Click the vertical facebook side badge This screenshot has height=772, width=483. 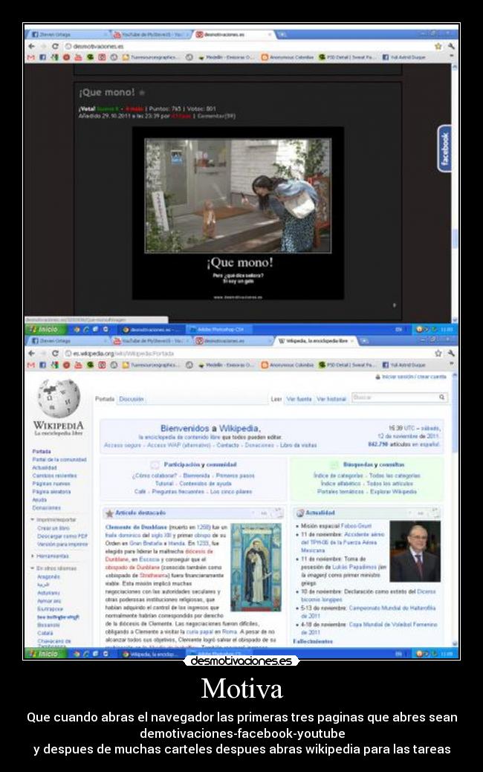point(444,149)
